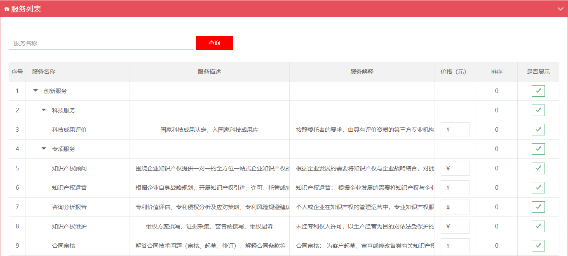
Task: Click the price field for 合同审核
Action: (x=455, y=246)
